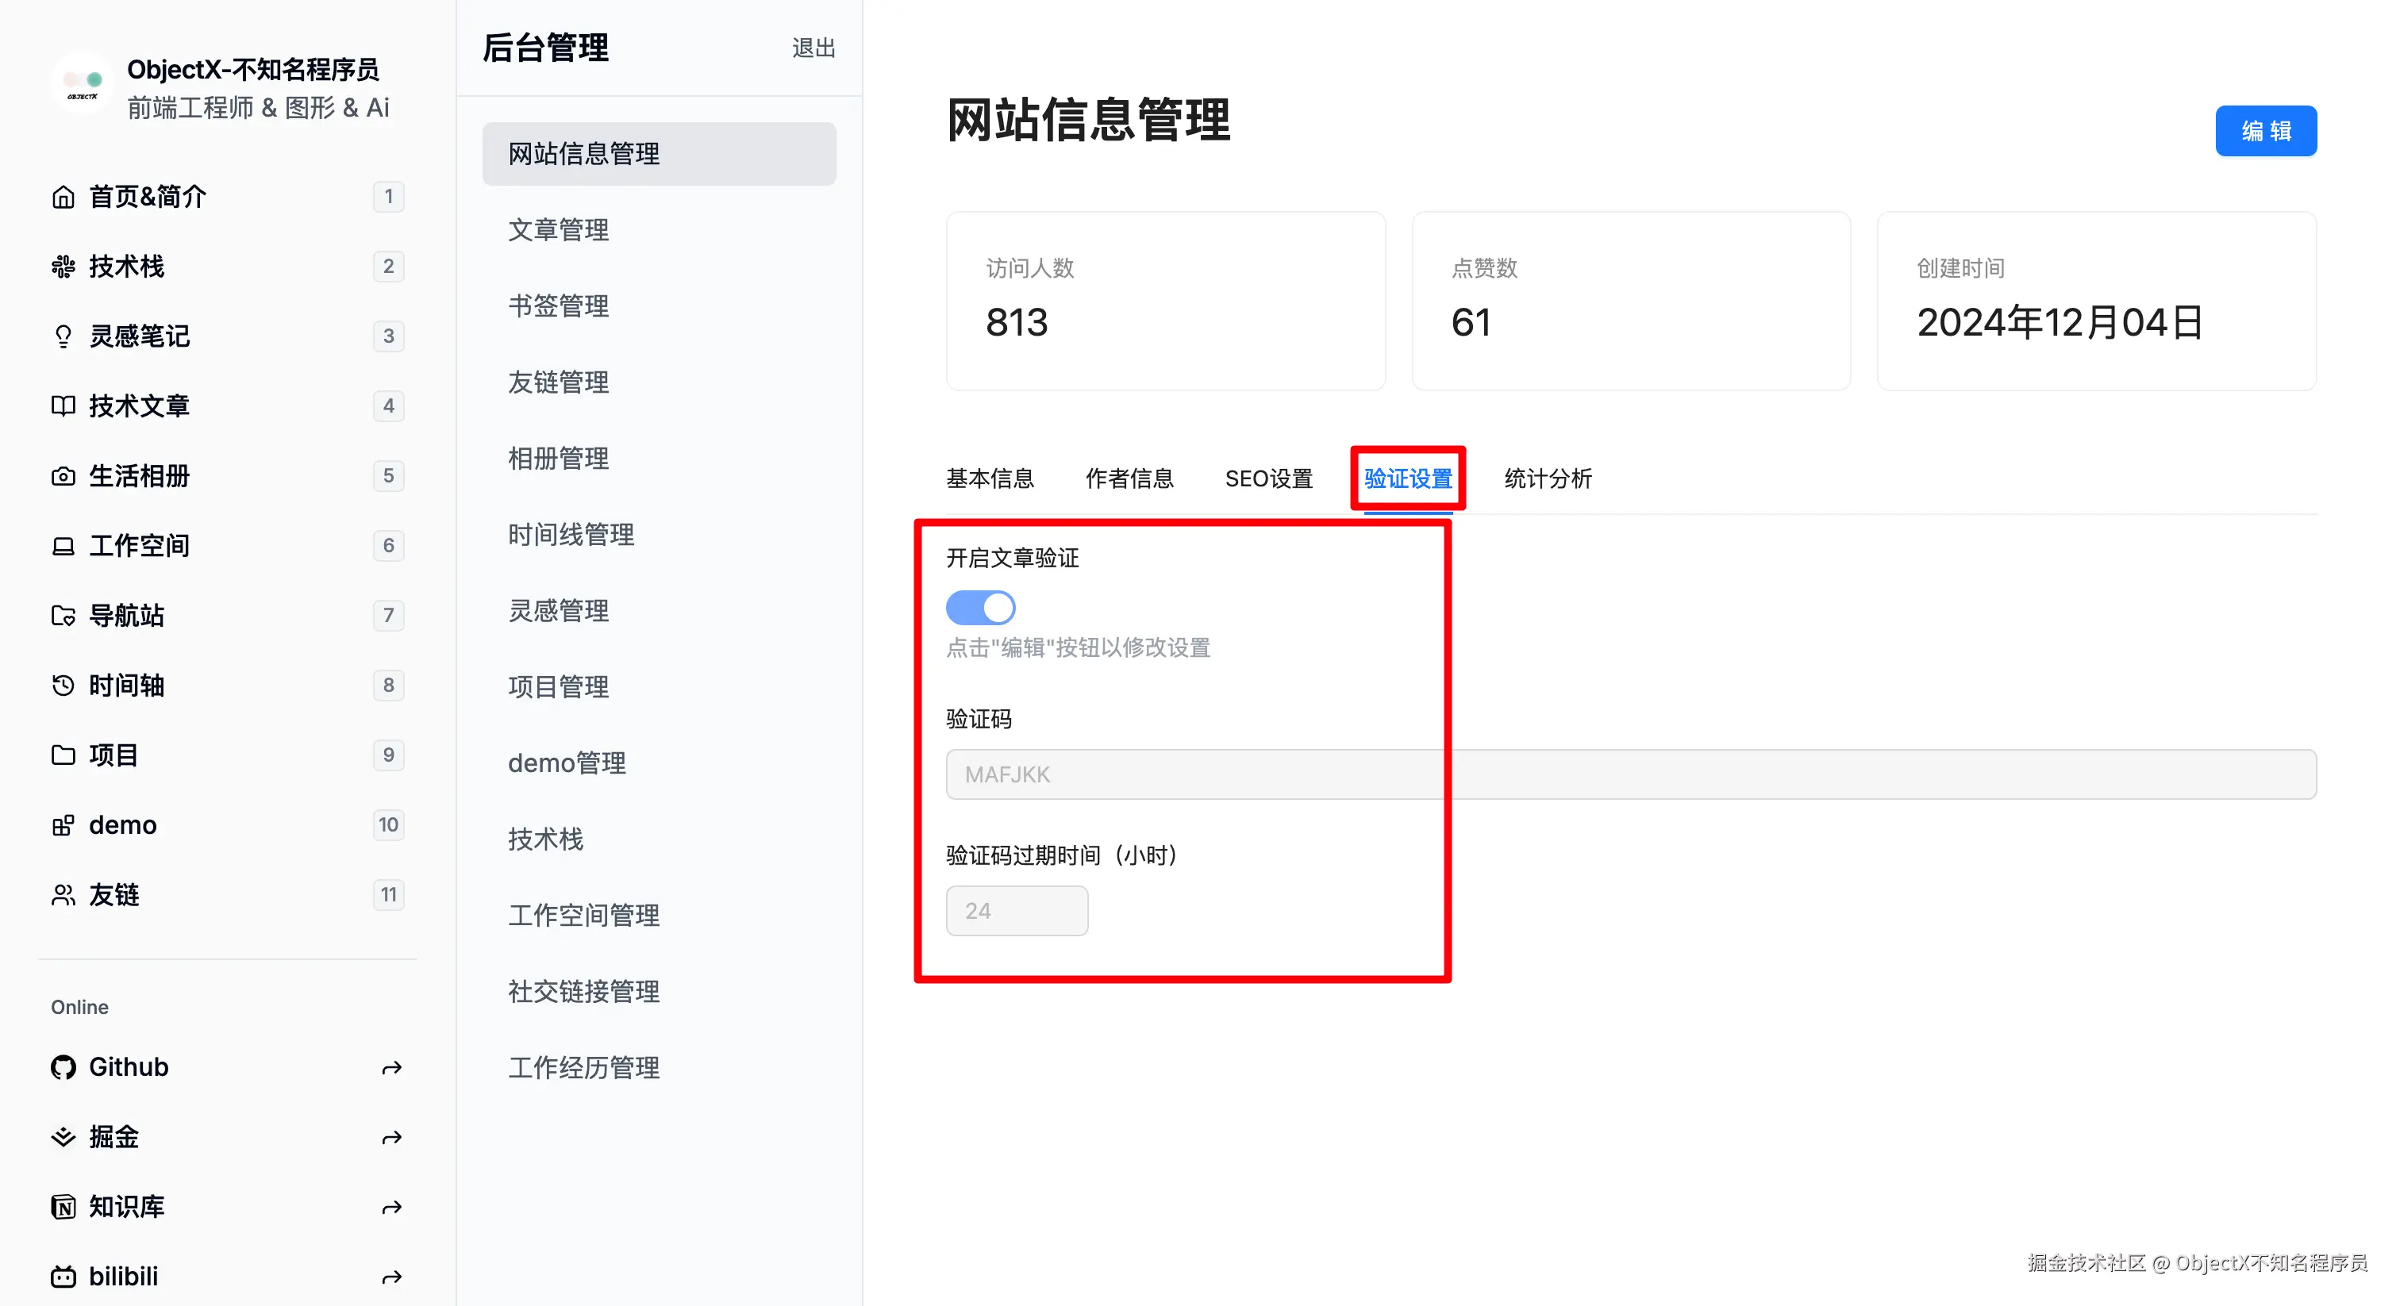Click the Github logo icon
The height and width of the screenshot is (1306, 2400).
(63, 1067)
